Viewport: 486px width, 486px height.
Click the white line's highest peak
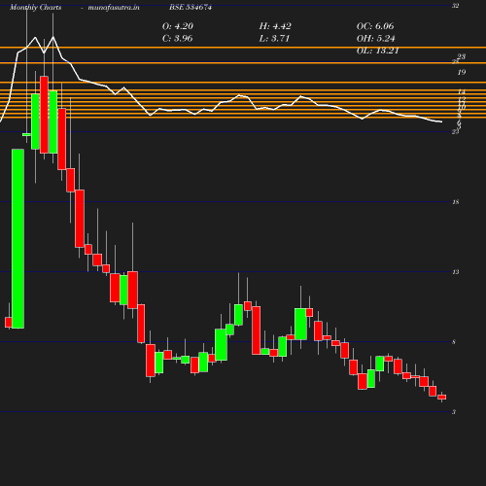(x=52, y=37)
